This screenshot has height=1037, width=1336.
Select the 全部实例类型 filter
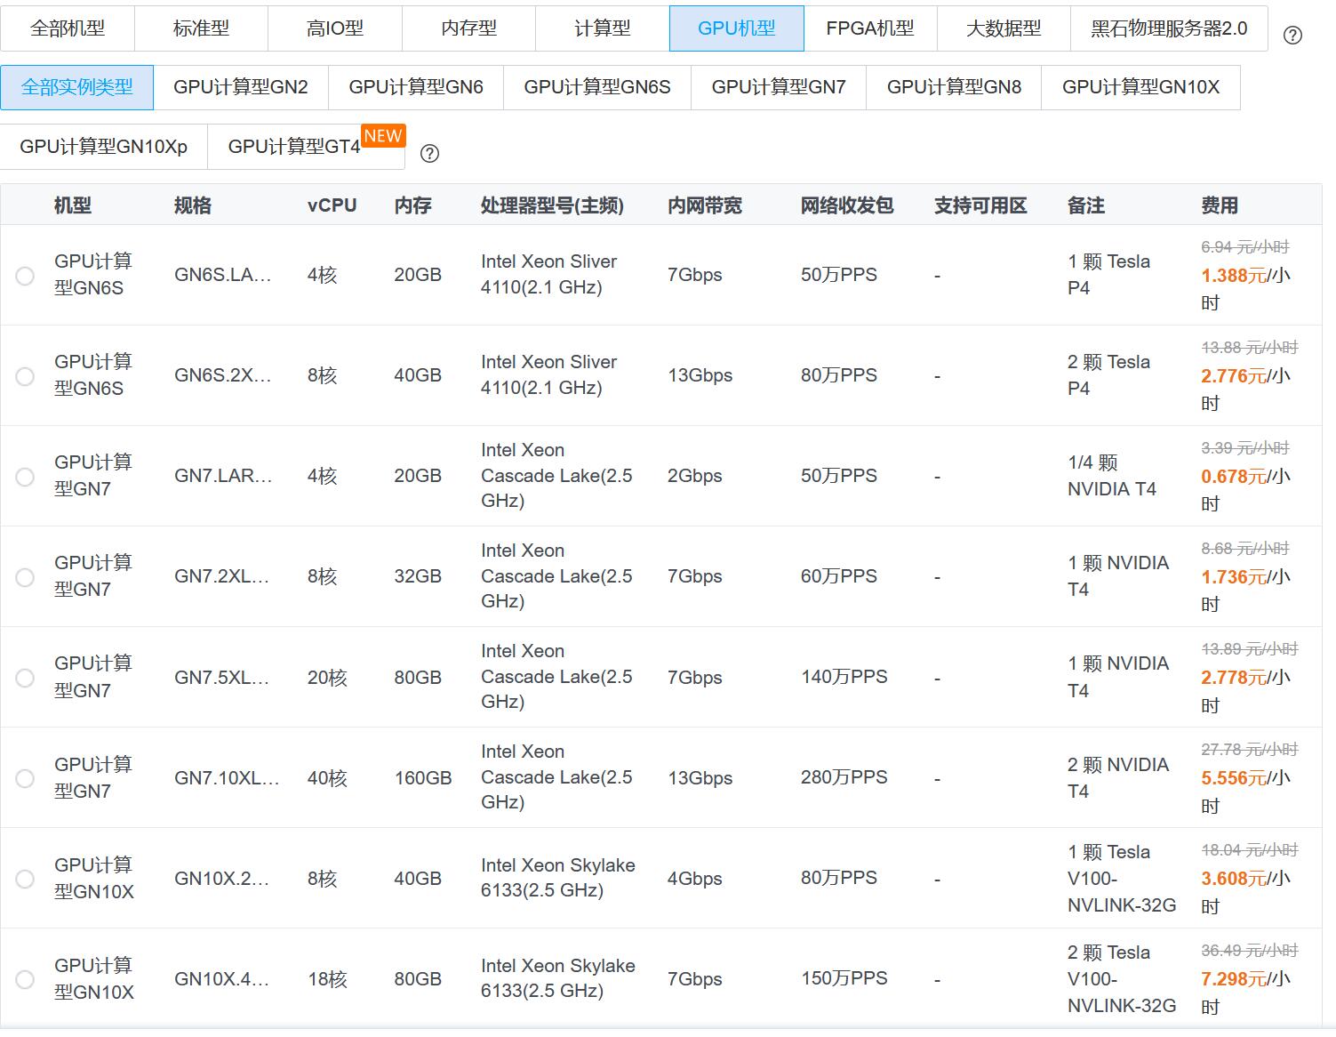click(x=77, y=87)
